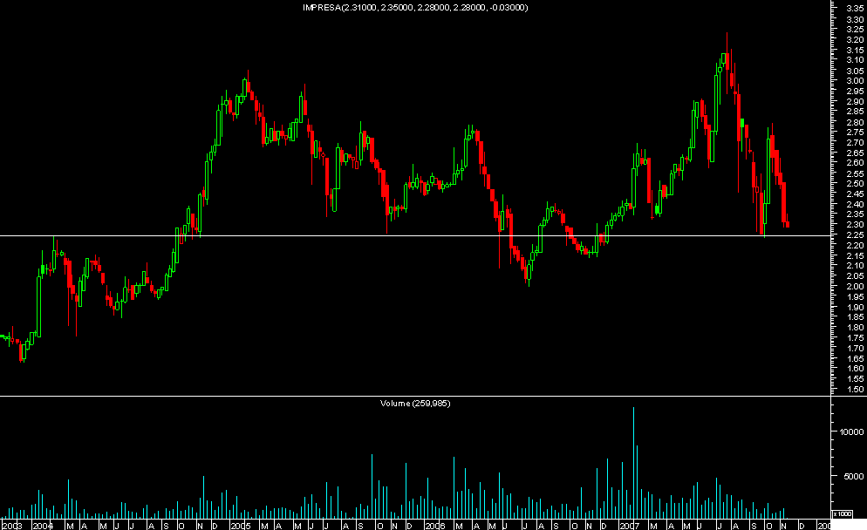
Task: Click the 2.30 price axis label
Action: [855, 225]
